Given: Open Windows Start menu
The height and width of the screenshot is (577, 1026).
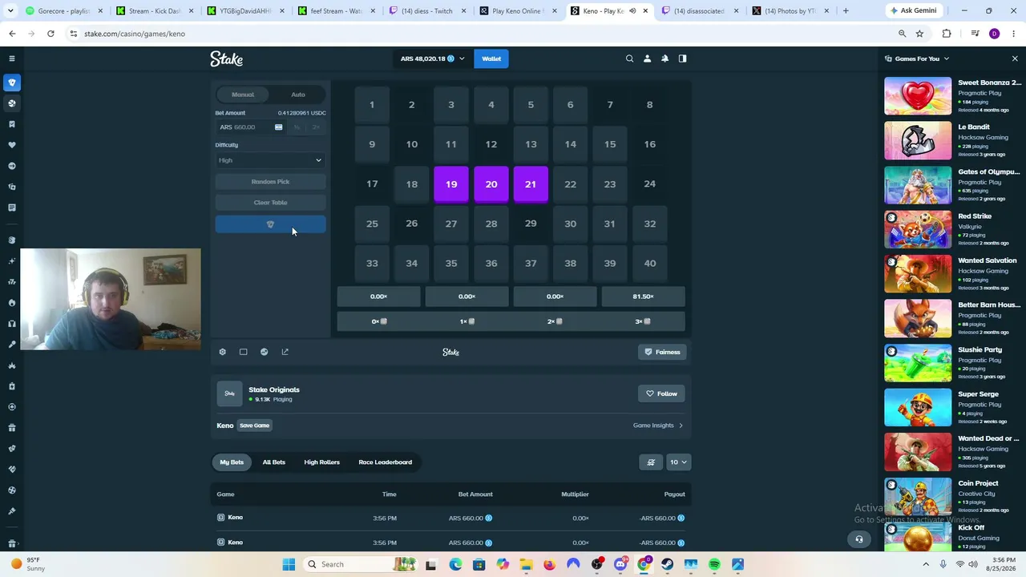Looking at the screenshot, I should click(289, 564).
